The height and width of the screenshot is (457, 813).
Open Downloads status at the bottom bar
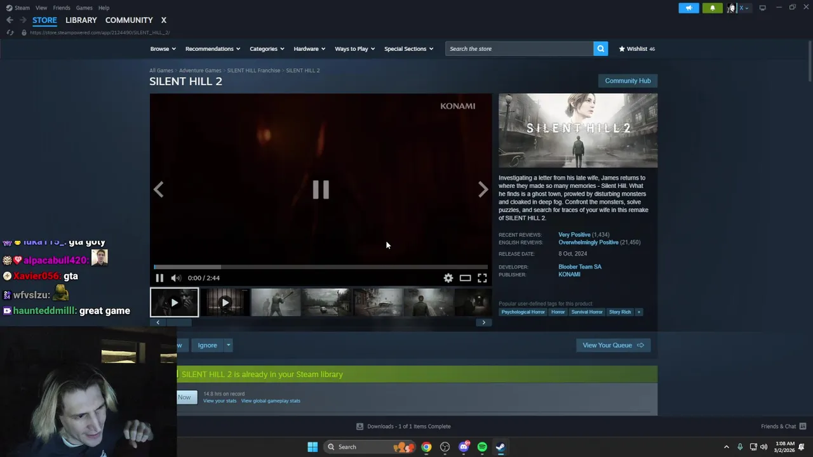(403, 427)
